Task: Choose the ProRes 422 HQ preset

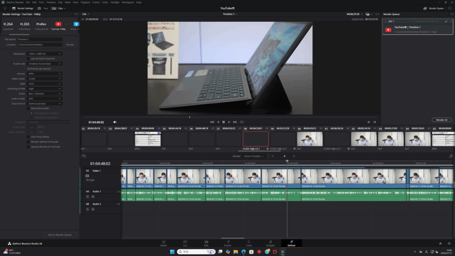Action: click(x=41, y=25)
